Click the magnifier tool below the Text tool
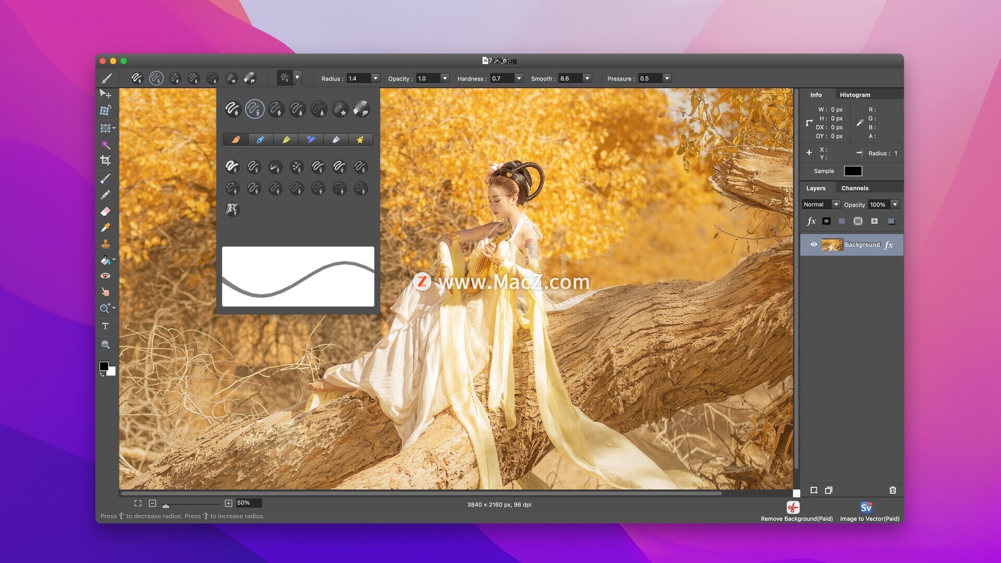Viewport: 1001px width, 563px height. click(105, 345)
